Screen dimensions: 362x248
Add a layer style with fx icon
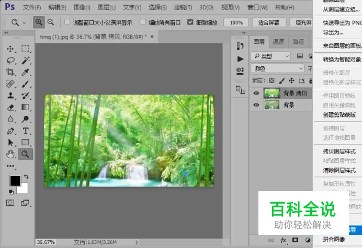pos(284,240)
